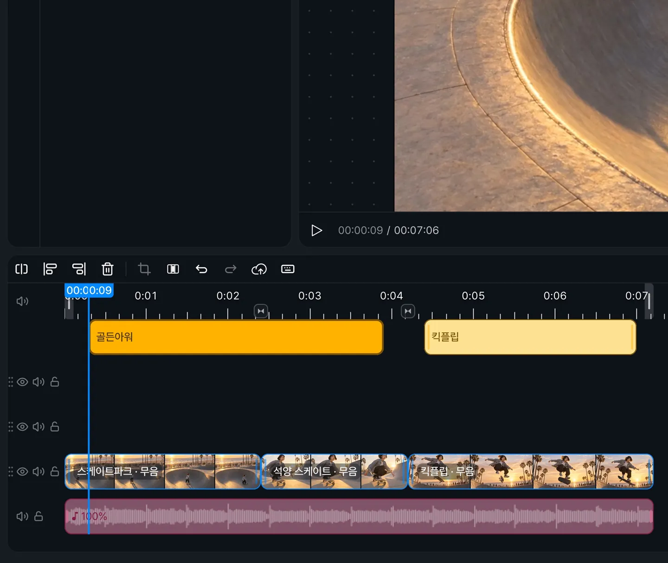The height and width of the screenshot is (563, 668).
Task: Click the 0:03 mark on the ruler
Action: (x=310, y=296)
